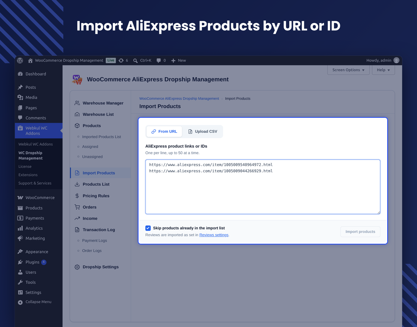Open the Unassigned products submenu item
The width and height of the screenshot is (417, 327).
click(92, 156)
